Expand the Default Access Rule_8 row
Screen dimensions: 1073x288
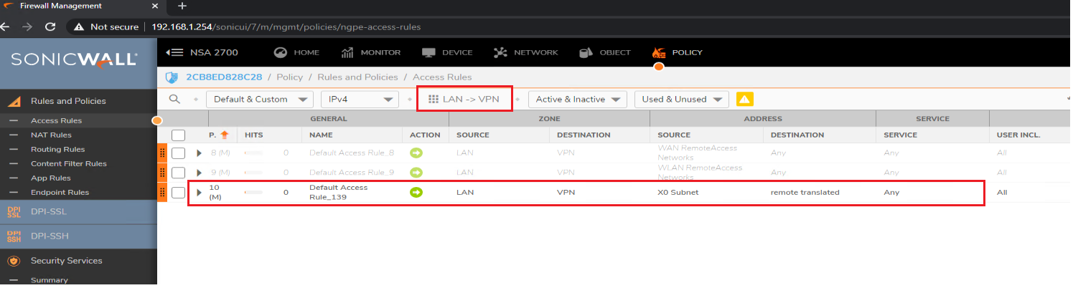point(200,153)
